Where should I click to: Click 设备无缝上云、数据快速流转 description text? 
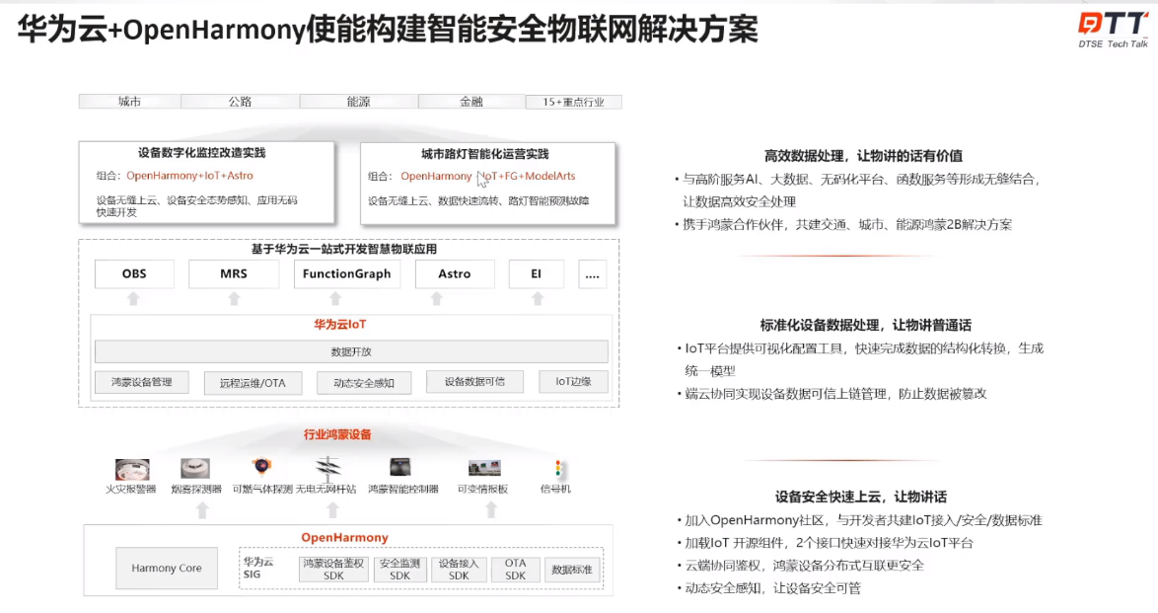click(478, 201)
